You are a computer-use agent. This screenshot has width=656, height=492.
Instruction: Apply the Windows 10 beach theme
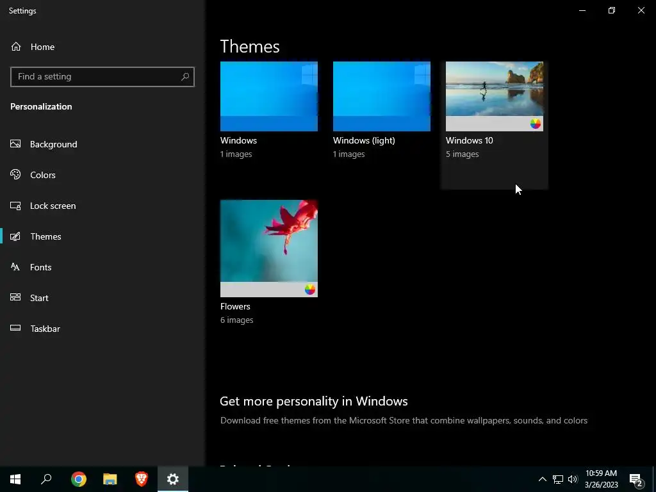[x=495, y=96]
